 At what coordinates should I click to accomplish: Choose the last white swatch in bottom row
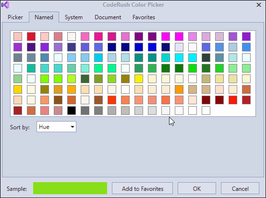point(206,111)
